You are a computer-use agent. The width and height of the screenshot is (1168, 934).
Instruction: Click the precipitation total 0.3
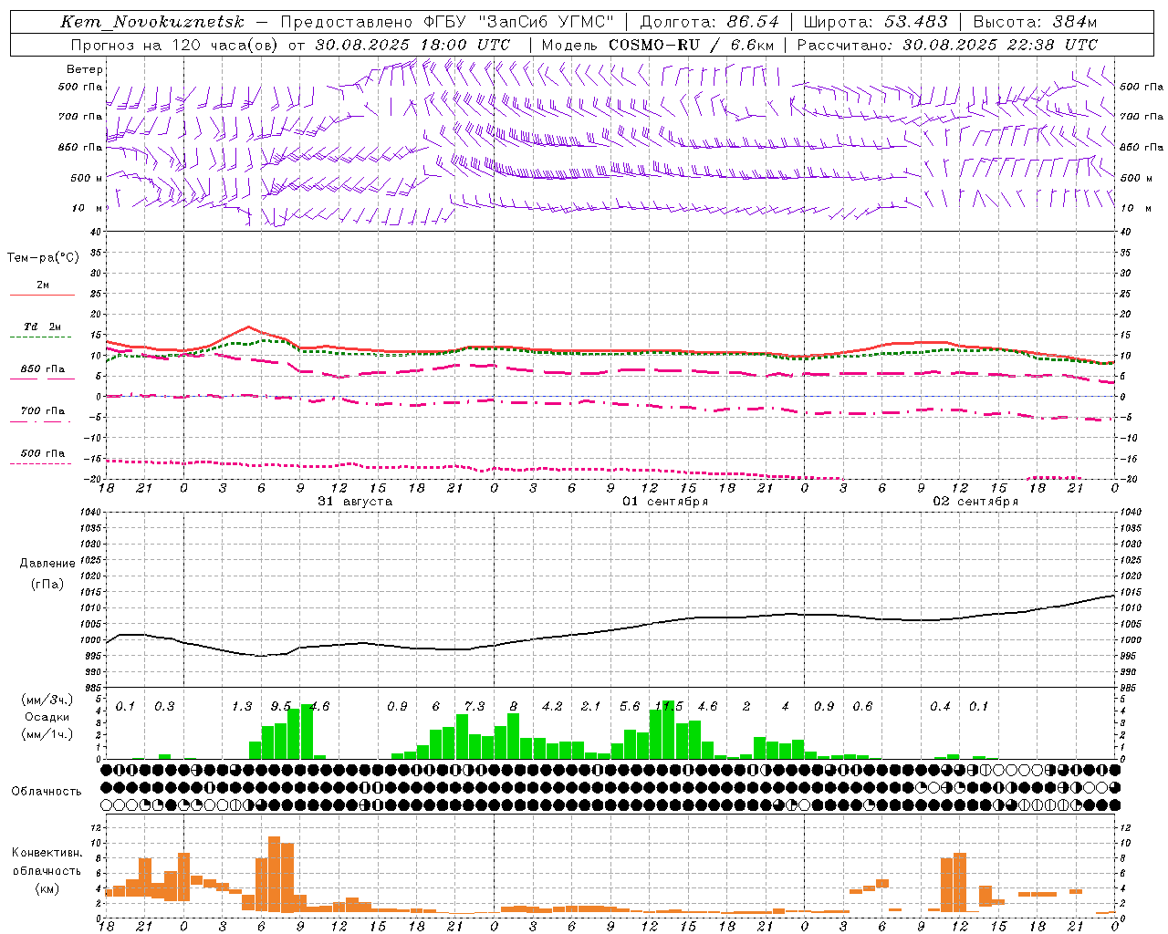[x=164, y=707]
